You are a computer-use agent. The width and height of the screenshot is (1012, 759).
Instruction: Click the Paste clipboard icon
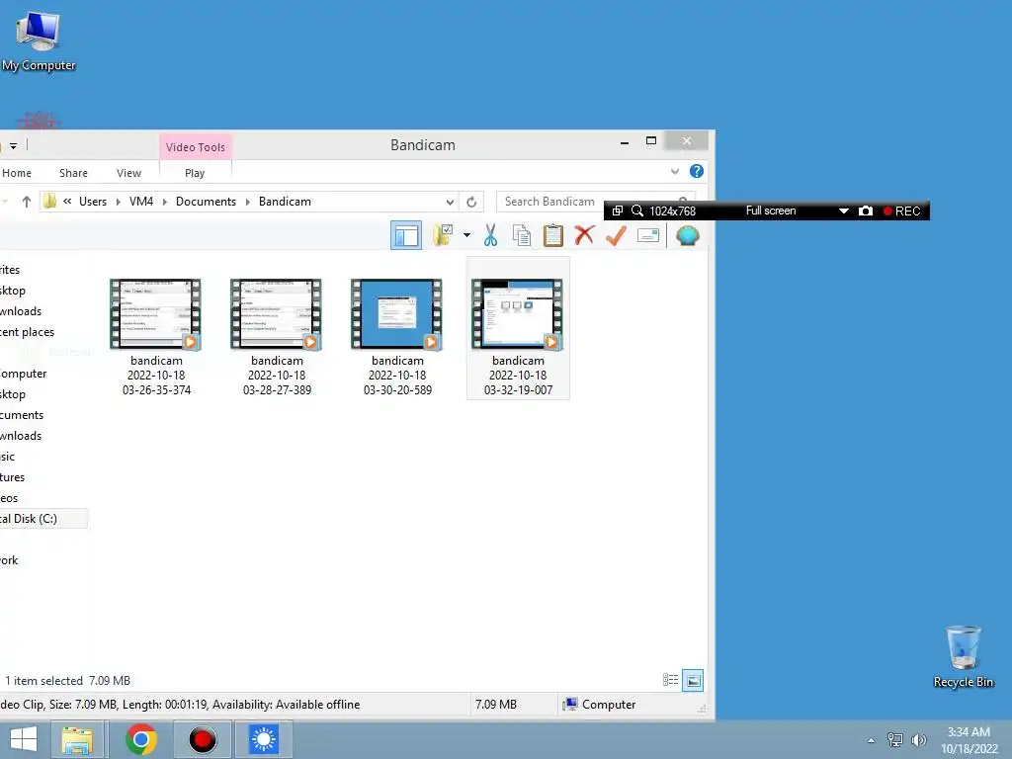553,235
